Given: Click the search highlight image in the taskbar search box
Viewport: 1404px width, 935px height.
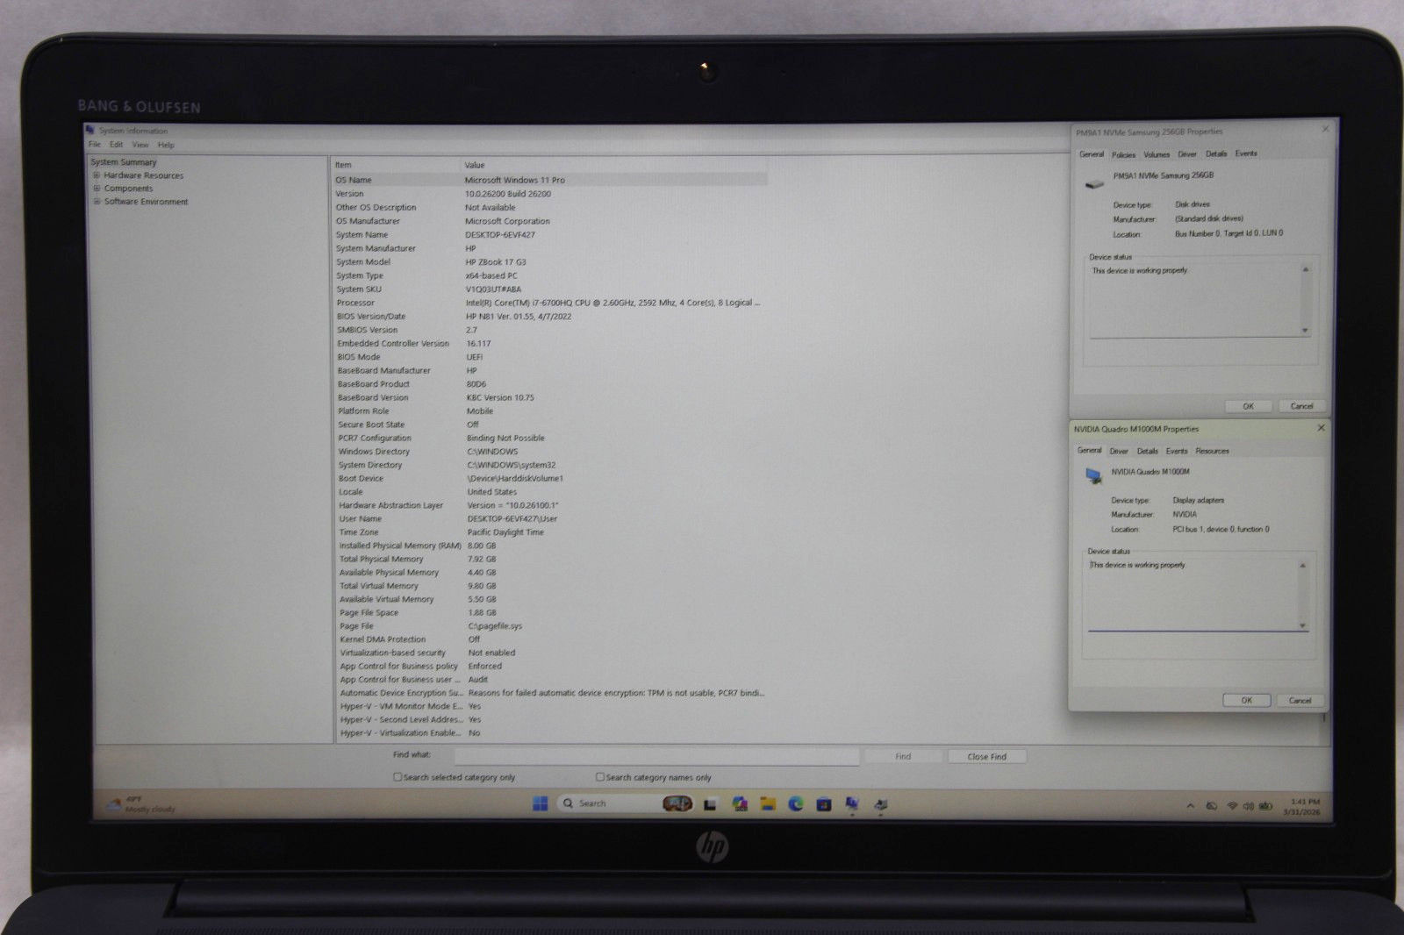Looking at the screenshot, I should tap(677, 803).
